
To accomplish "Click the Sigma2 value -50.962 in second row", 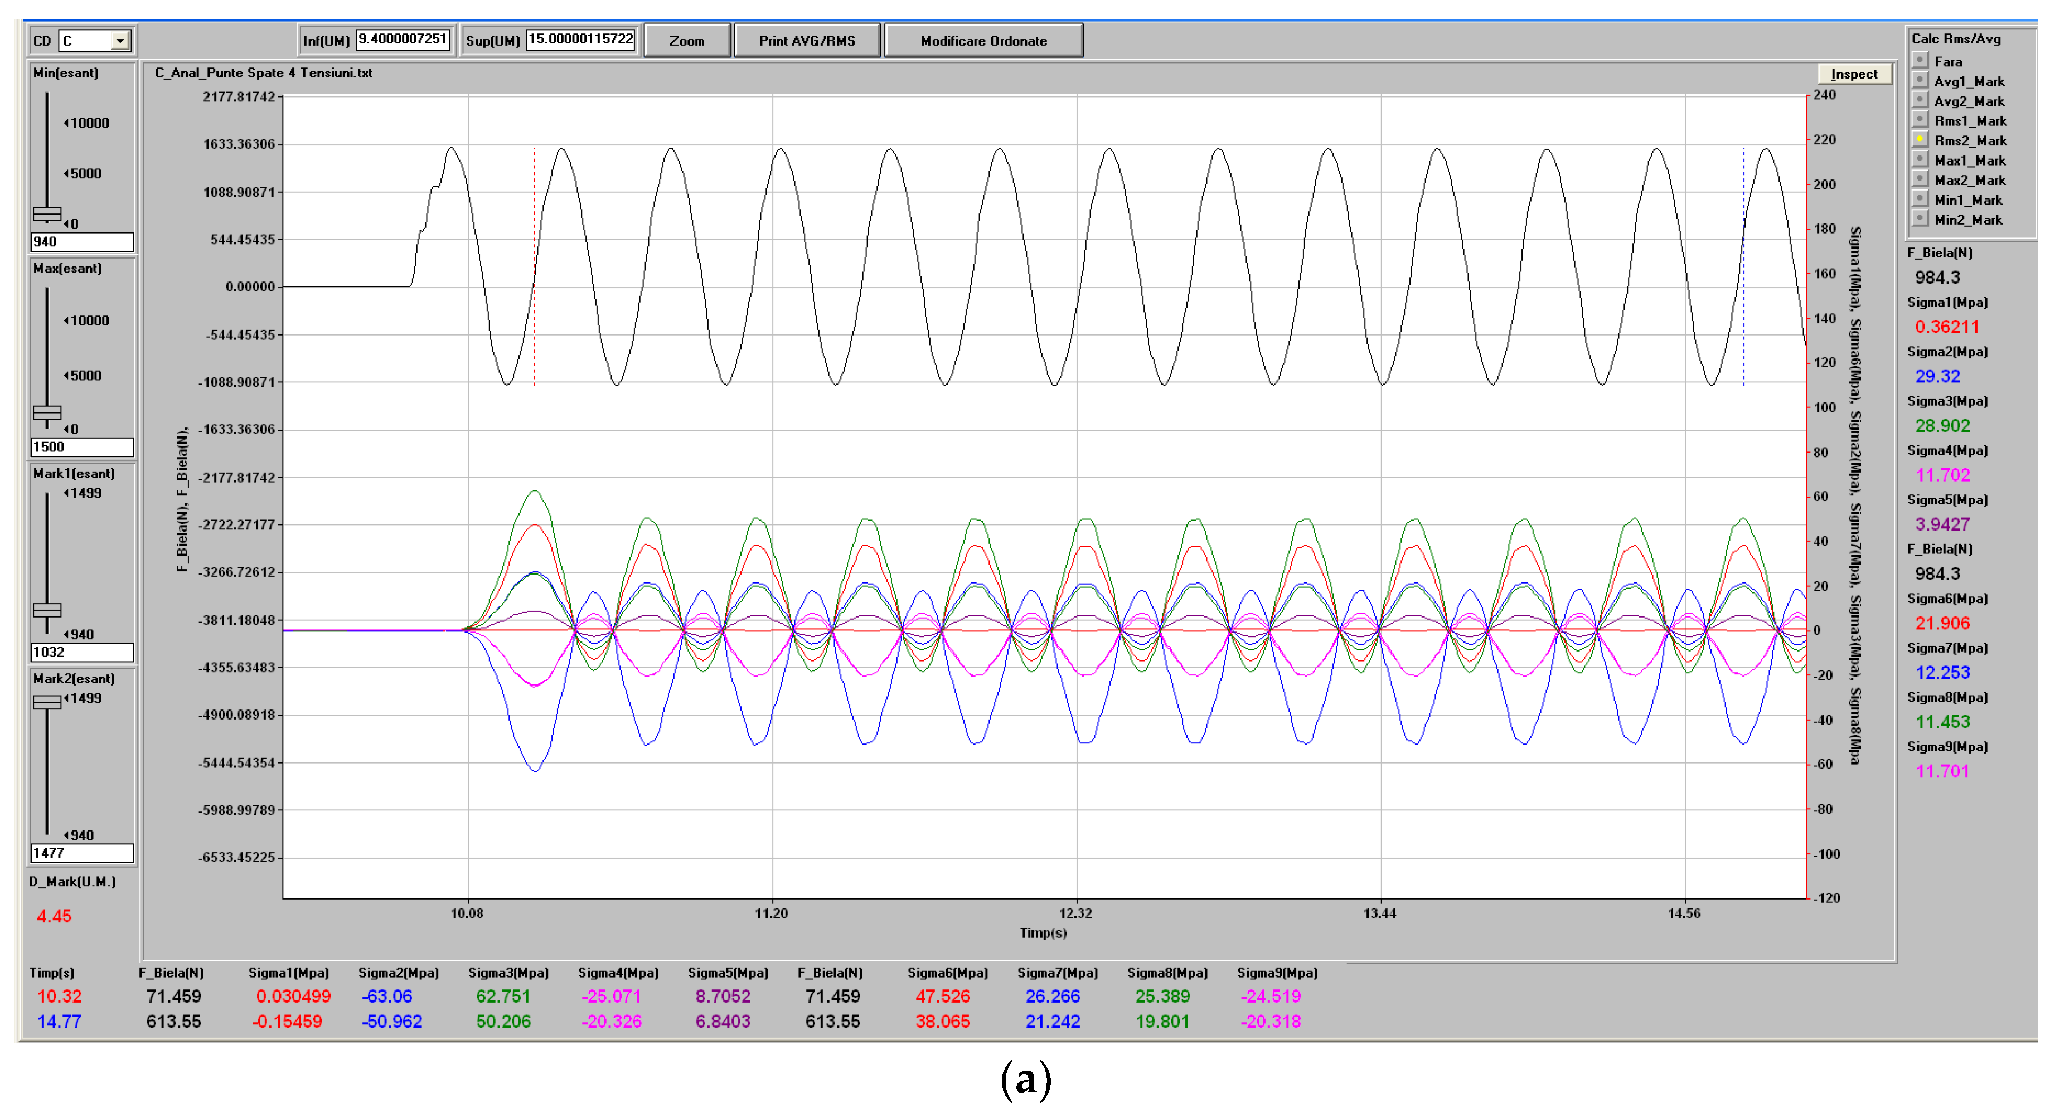I will click(392, 1022).
